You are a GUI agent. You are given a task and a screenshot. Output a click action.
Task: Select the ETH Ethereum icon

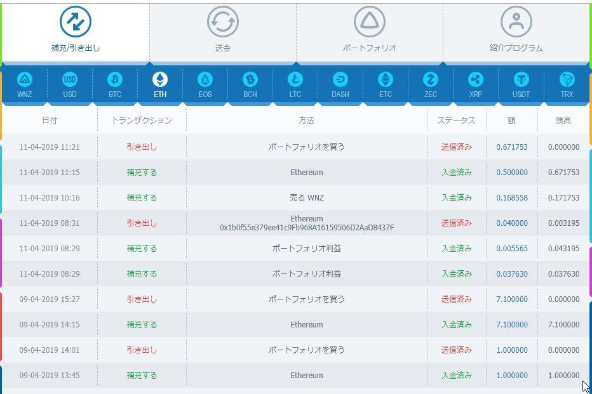[x=159, y=84]
